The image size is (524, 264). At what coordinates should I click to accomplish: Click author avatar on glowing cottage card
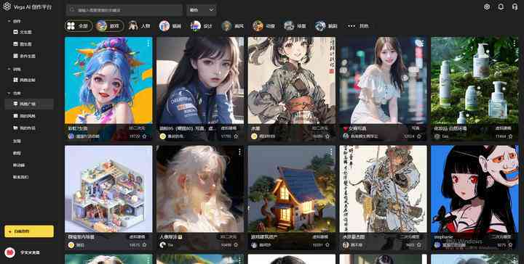[x=254, y=245]
